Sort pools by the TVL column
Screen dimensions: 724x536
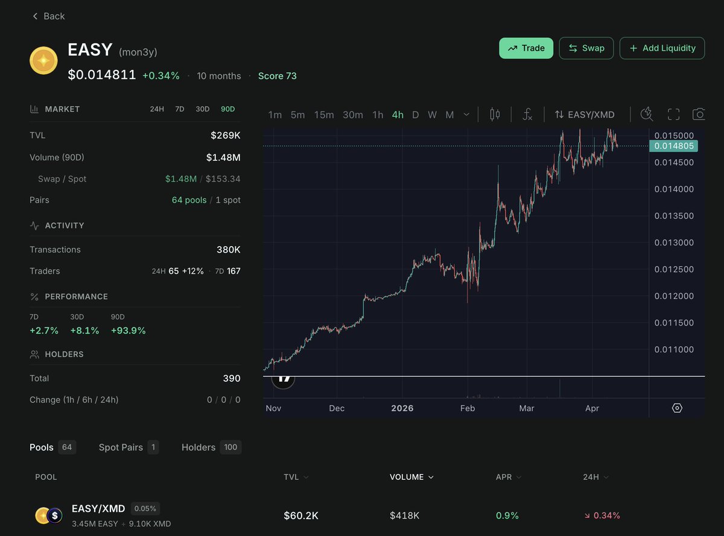coord(296,477)
